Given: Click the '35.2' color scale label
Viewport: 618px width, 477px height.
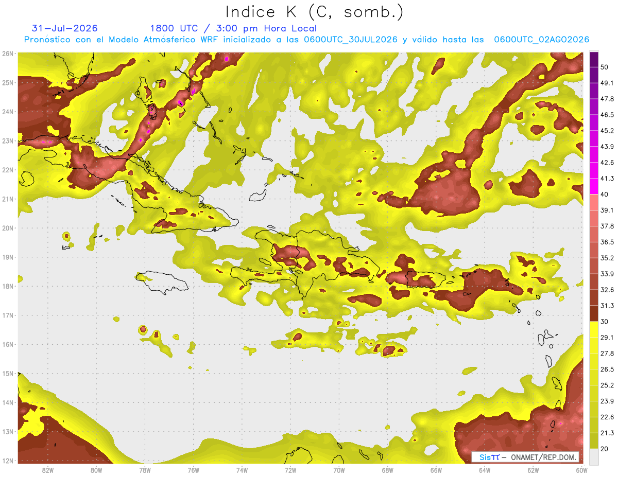Looking at the screenshot, I should click(x=607, y=258).
